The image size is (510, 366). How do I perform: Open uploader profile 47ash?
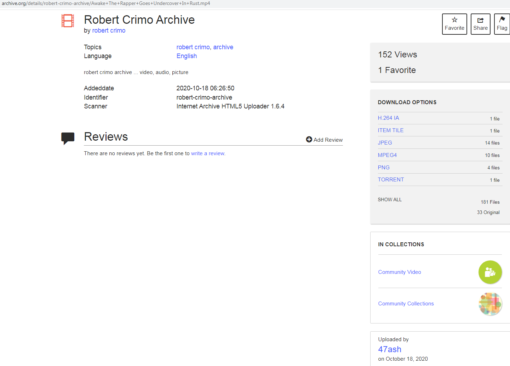point(390,349)
